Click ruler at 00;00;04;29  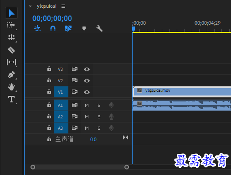point(207,23)
